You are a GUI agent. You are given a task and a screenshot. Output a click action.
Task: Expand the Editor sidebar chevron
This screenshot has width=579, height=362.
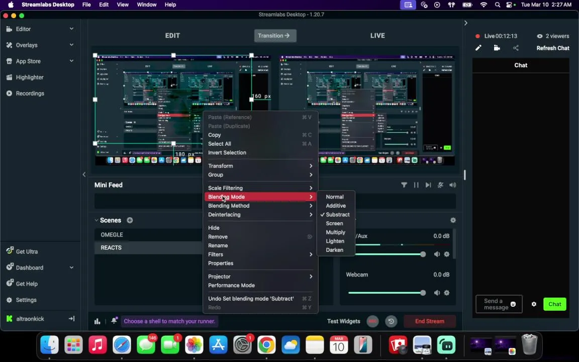point(72,29)
